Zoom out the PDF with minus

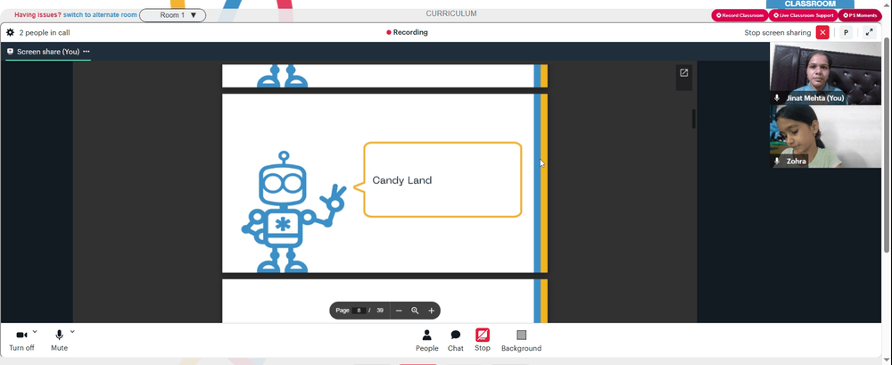click(399, 311)
